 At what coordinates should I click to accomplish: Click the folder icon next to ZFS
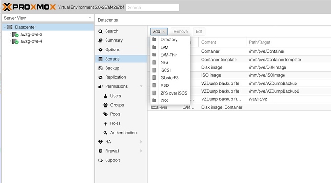pyautogui.click(x=154, y=100)
